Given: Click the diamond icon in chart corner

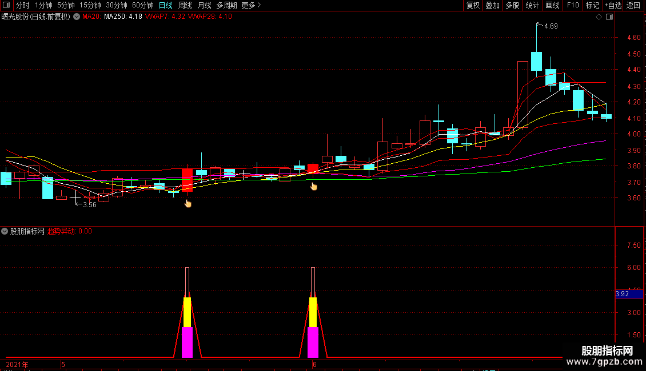Looking at the screenshot, I should pos(599,17).
